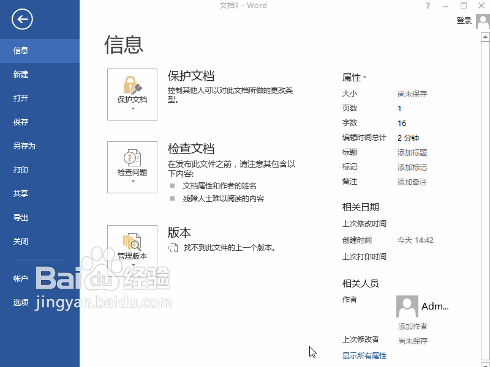Minimize the Word window
This screenshot has height=367, width=490.
tap(446, 6)
